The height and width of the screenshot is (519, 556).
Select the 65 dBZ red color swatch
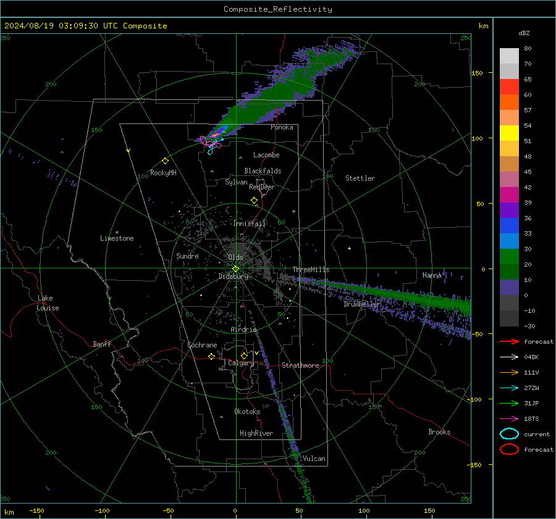pos(509,87)
